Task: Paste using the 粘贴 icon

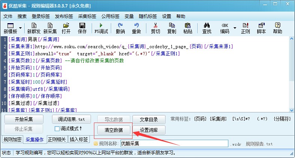Action: (x=188, y=25)
